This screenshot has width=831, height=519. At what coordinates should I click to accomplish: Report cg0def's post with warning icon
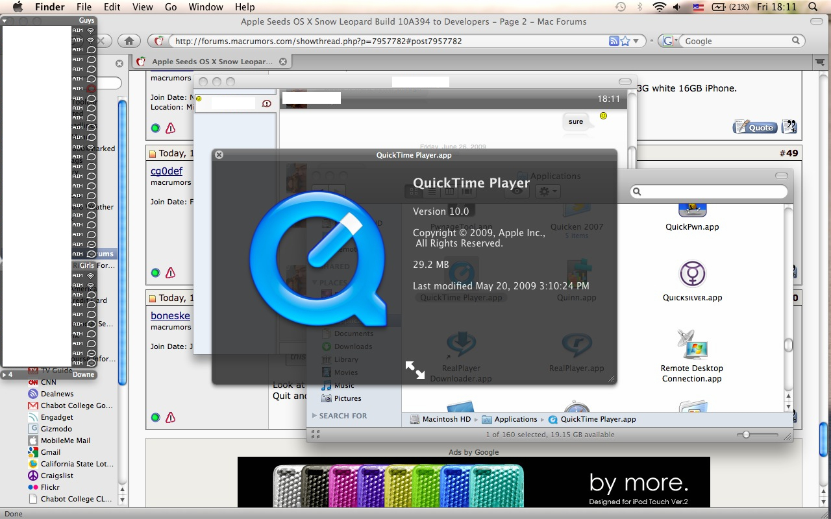[171, 273]
